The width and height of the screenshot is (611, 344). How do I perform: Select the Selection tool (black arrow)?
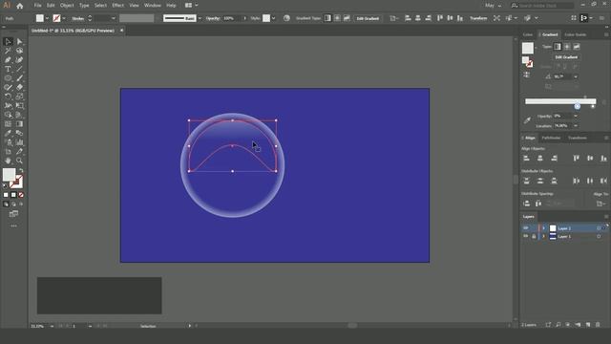[8, 41]
